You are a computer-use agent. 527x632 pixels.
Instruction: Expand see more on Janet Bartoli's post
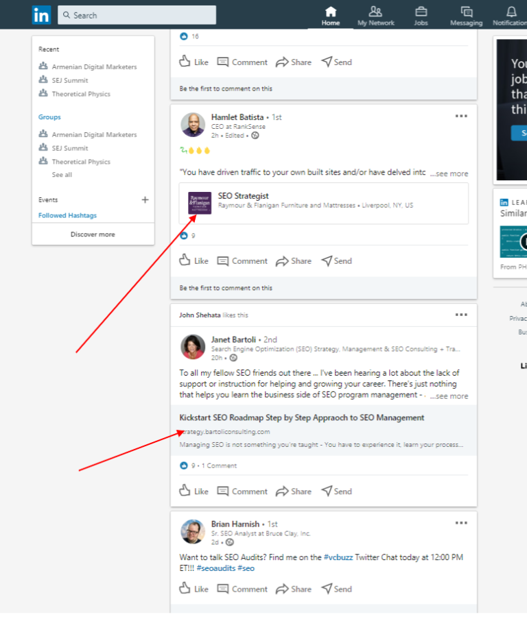click(449, 396)
